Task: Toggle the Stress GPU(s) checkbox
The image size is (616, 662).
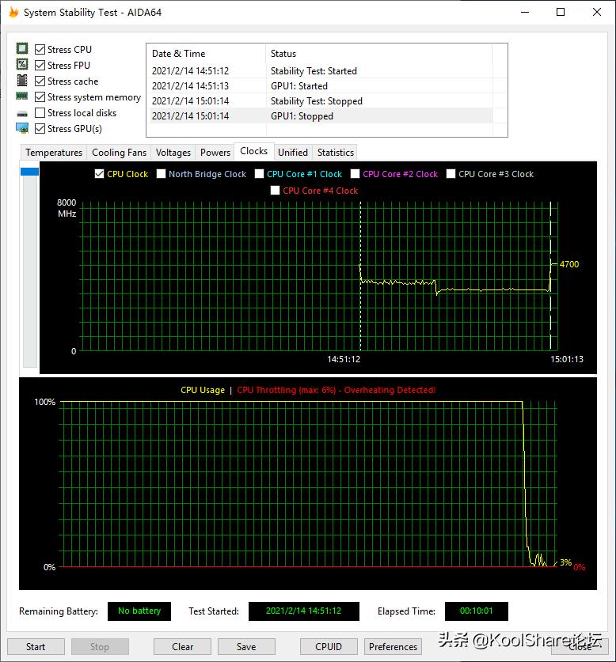Action: pos(40,129)
